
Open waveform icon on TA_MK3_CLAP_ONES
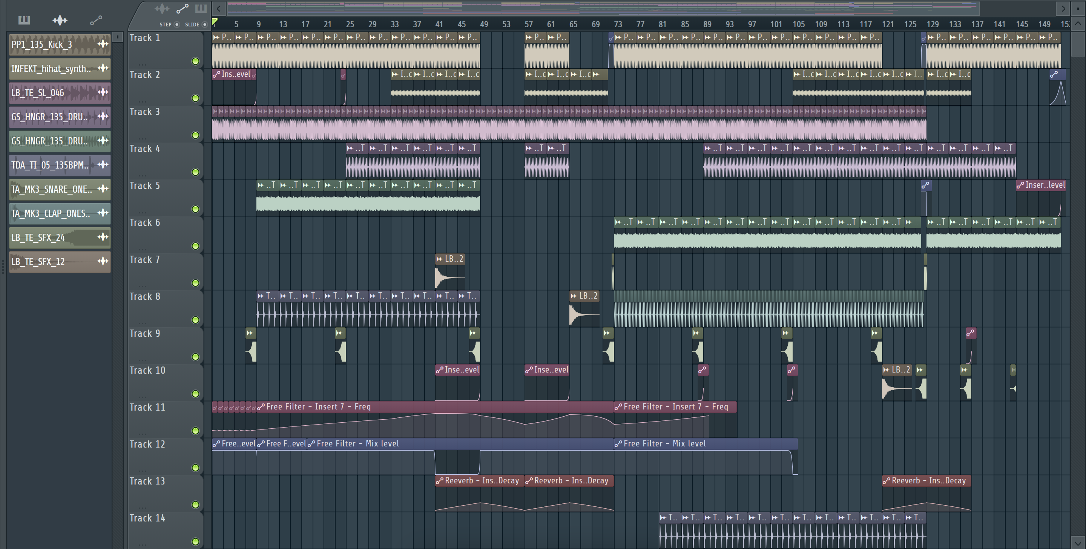click(x=103, y=213)
